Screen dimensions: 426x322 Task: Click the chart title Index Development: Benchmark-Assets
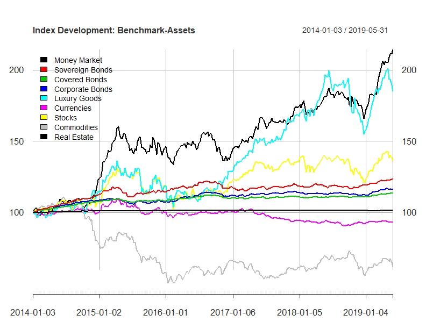[114, 30]
